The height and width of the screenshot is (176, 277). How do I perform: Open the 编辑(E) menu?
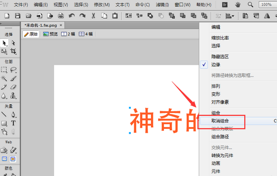[x=41, y=5]
